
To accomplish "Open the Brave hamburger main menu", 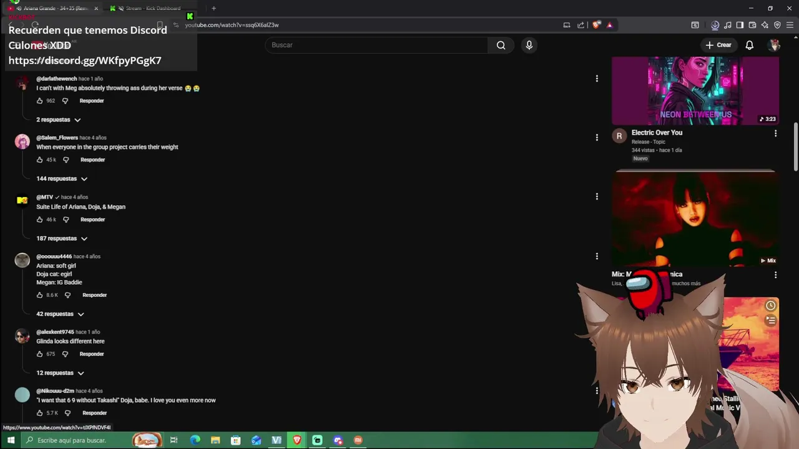I will point(790,25).
